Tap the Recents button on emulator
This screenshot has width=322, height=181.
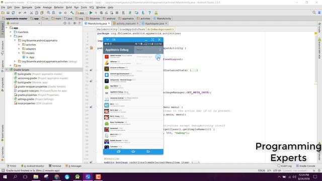click(x=119, y=152)
